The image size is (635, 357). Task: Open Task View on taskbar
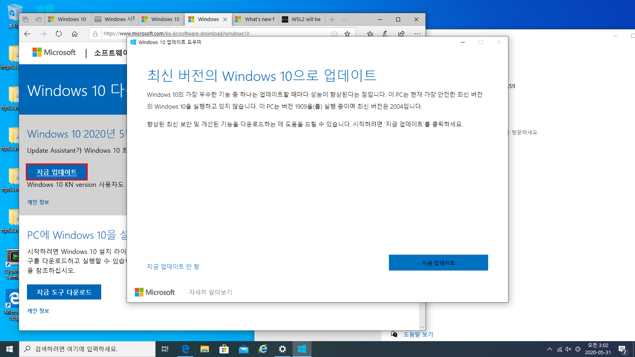[165, 349]
